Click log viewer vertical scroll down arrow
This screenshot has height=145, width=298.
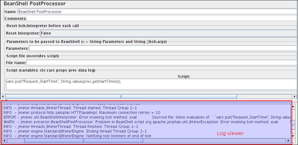(x=293, y=136)
